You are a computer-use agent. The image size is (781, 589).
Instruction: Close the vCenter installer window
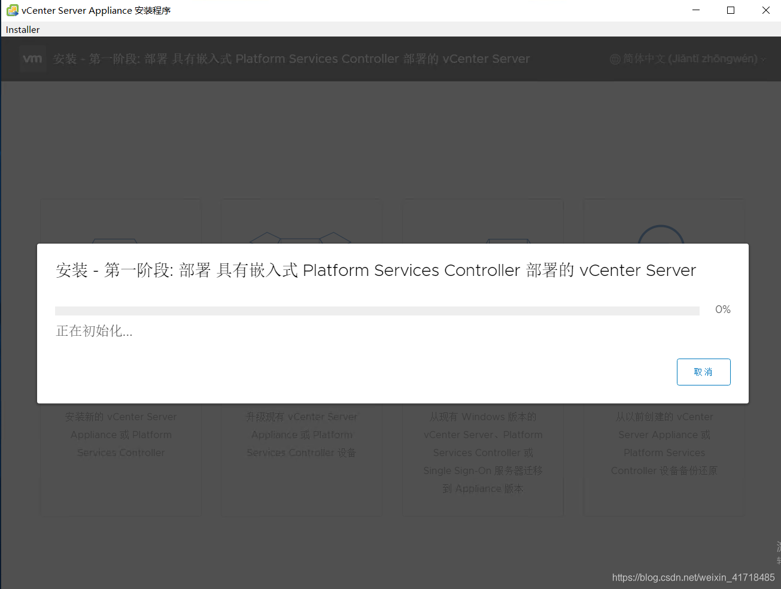765,10
